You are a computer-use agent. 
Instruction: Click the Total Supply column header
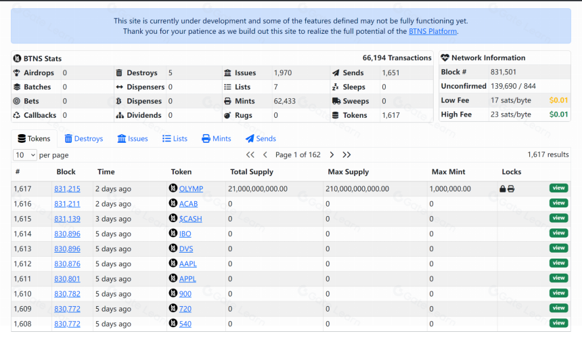coord(252,171)
